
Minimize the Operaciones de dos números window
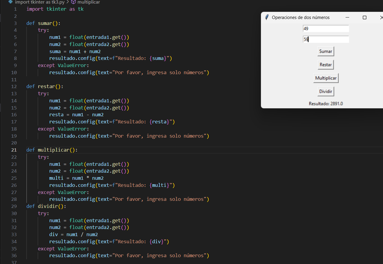click(x=347, y=18)
